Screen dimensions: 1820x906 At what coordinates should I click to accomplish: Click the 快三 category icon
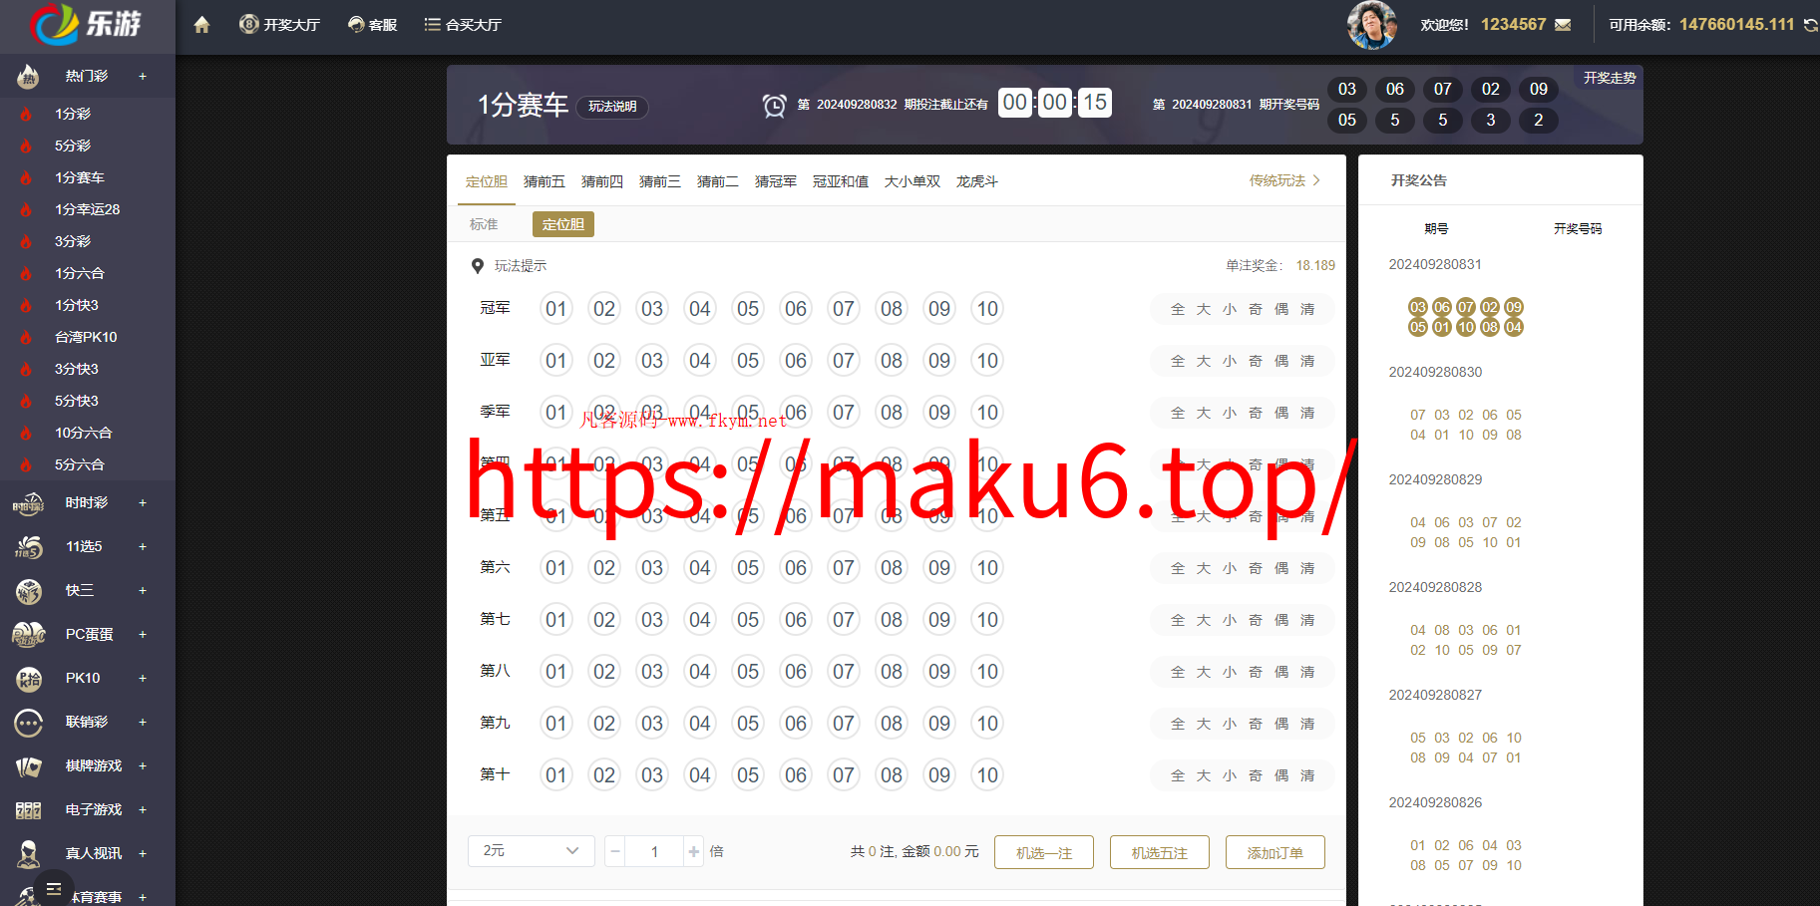click(28, 591)
